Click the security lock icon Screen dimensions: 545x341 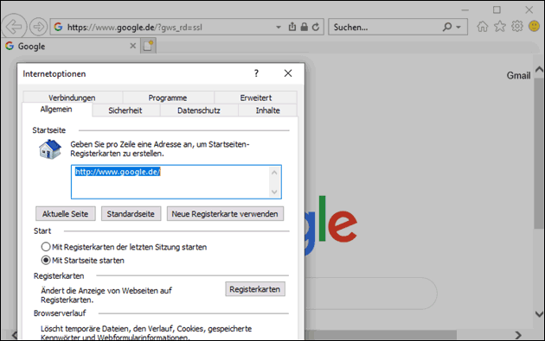click(x=305, y=27)
